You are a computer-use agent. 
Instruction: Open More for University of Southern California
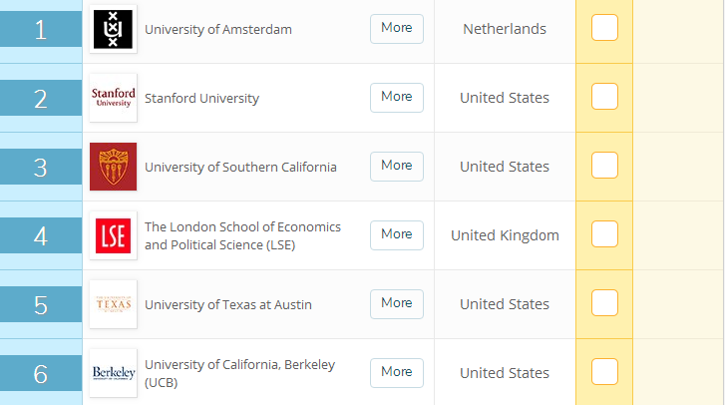tap(396, 166)
